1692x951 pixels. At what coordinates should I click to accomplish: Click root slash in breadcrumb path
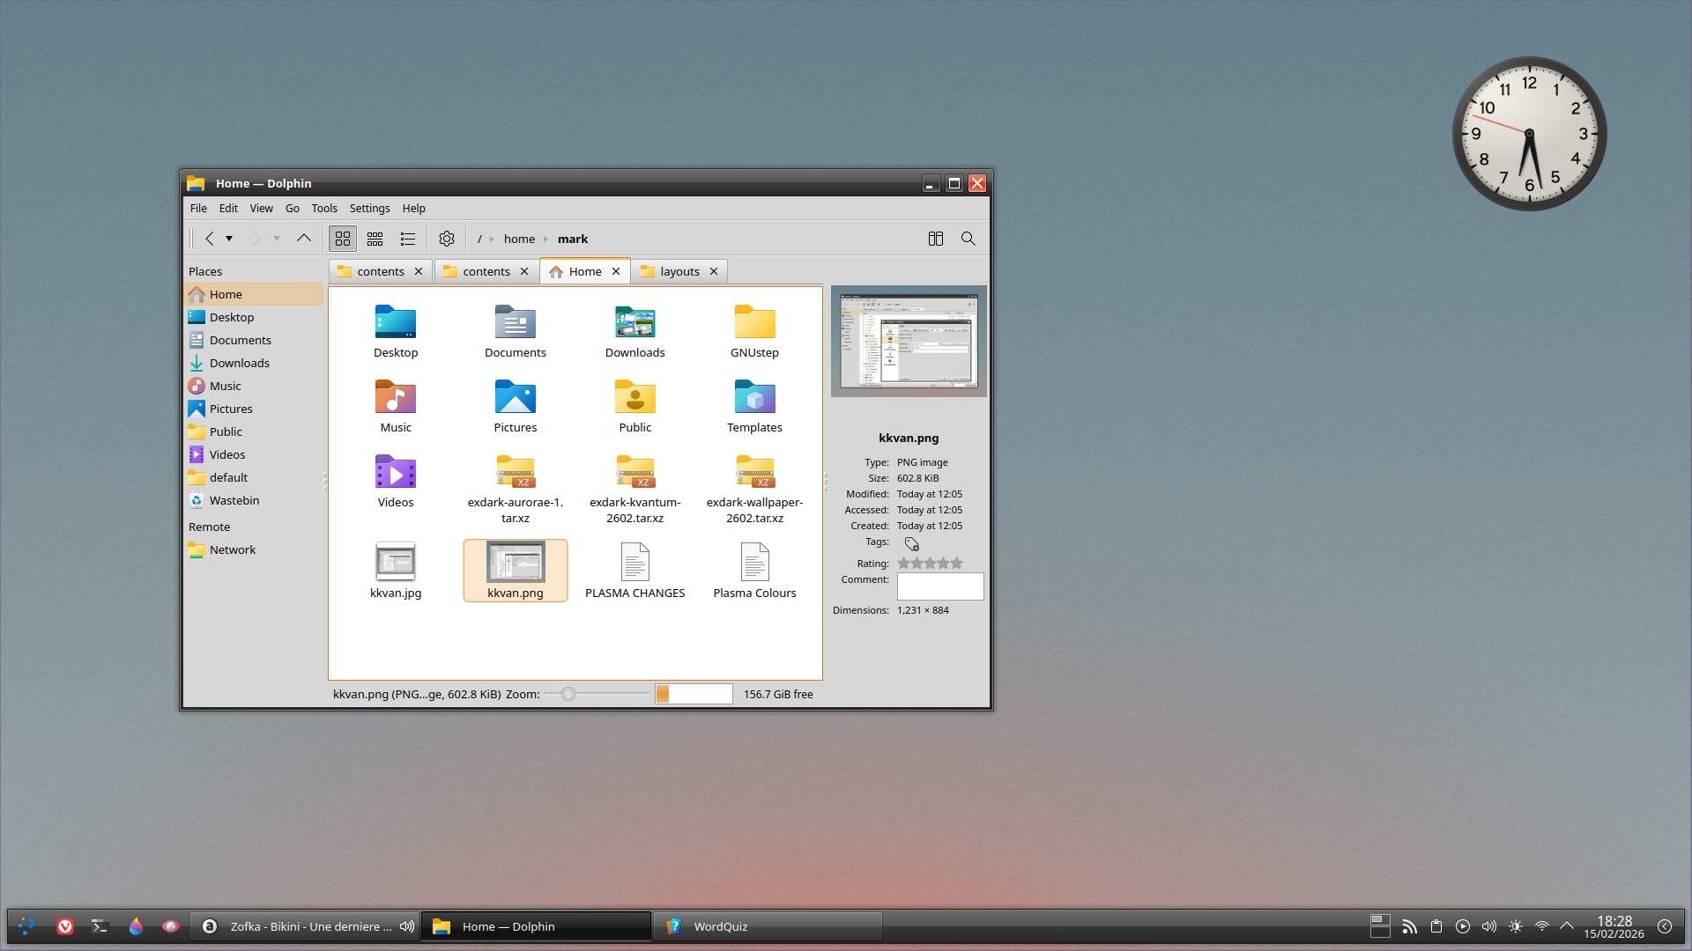(x=479, y=239)
